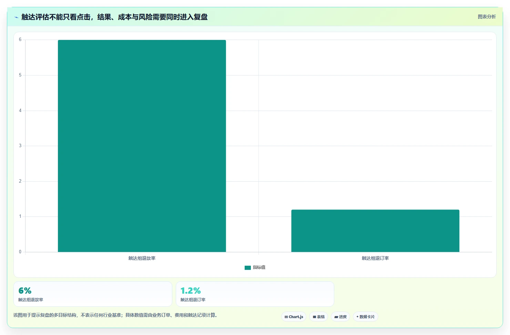Click the 图表分析 label in the header
This screenshot has height=335, width=510.
(x=487, y=17)
